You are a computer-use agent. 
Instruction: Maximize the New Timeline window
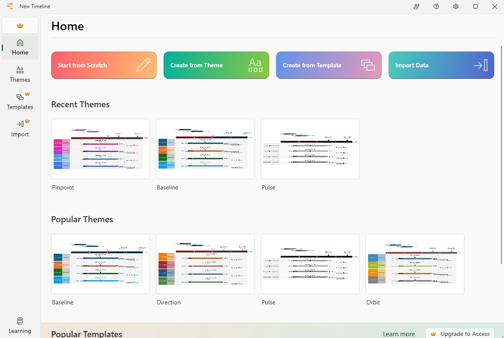coord(475,6)
